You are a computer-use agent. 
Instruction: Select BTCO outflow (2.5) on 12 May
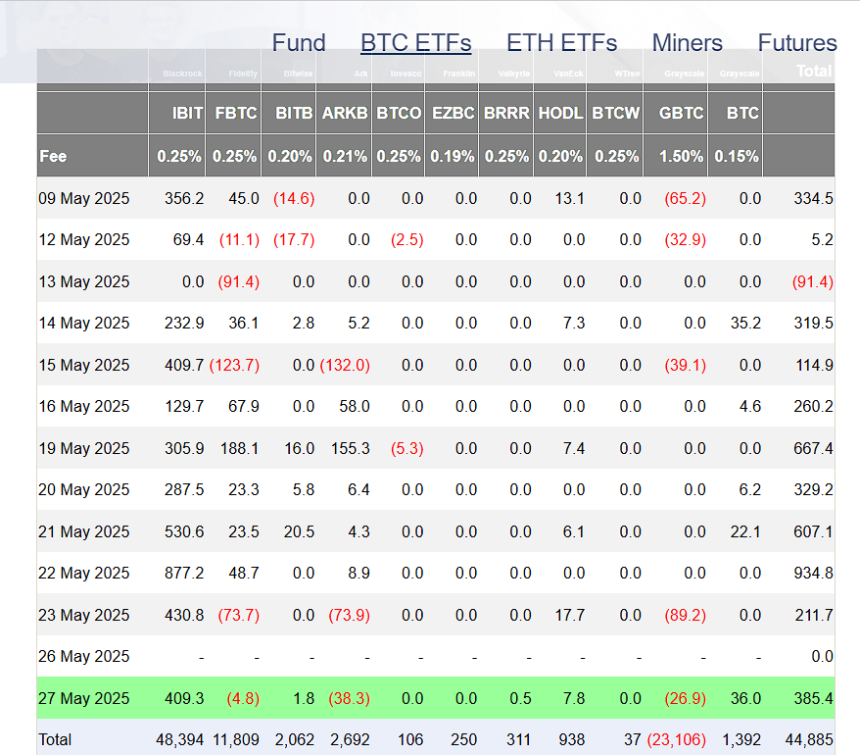pos(406,240)
